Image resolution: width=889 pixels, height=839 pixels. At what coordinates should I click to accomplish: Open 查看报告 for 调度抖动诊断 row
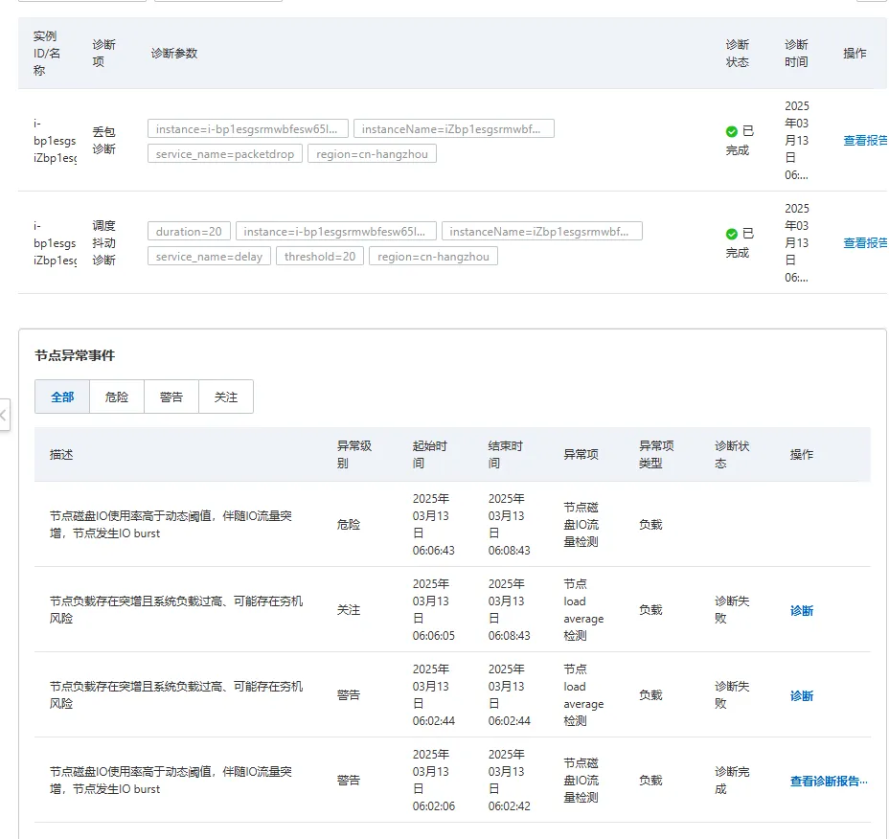[x=865, y=243]
